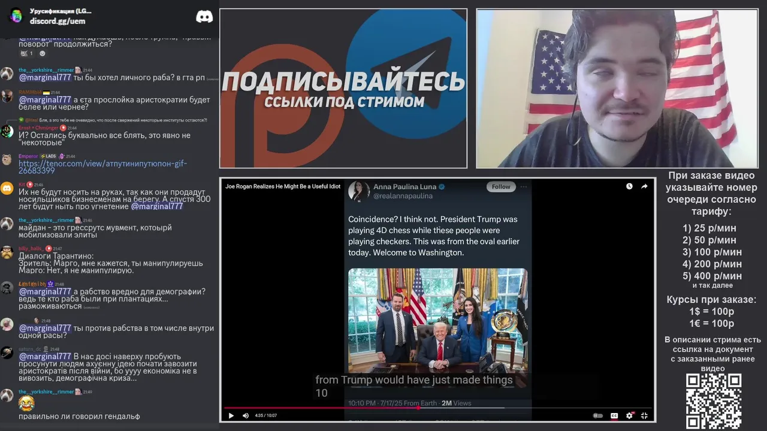Click the ПОДПИСЫВАЙТЕСЬ banner
This screenshot has width=767, height=431.
click(x=343, y=89)
